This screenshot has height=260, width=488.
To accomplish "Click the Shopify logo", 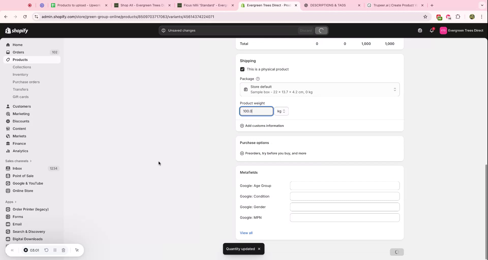I will coord(16,30).
